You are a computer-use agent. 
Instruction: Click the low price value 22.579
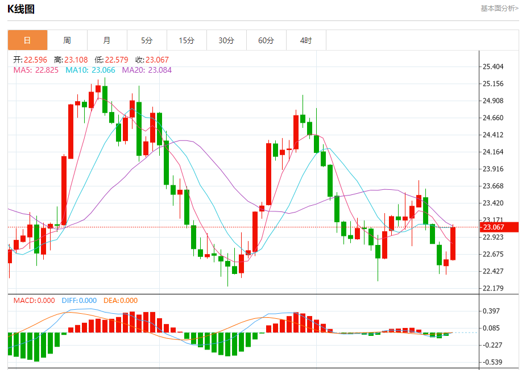[x=117, y=60]
